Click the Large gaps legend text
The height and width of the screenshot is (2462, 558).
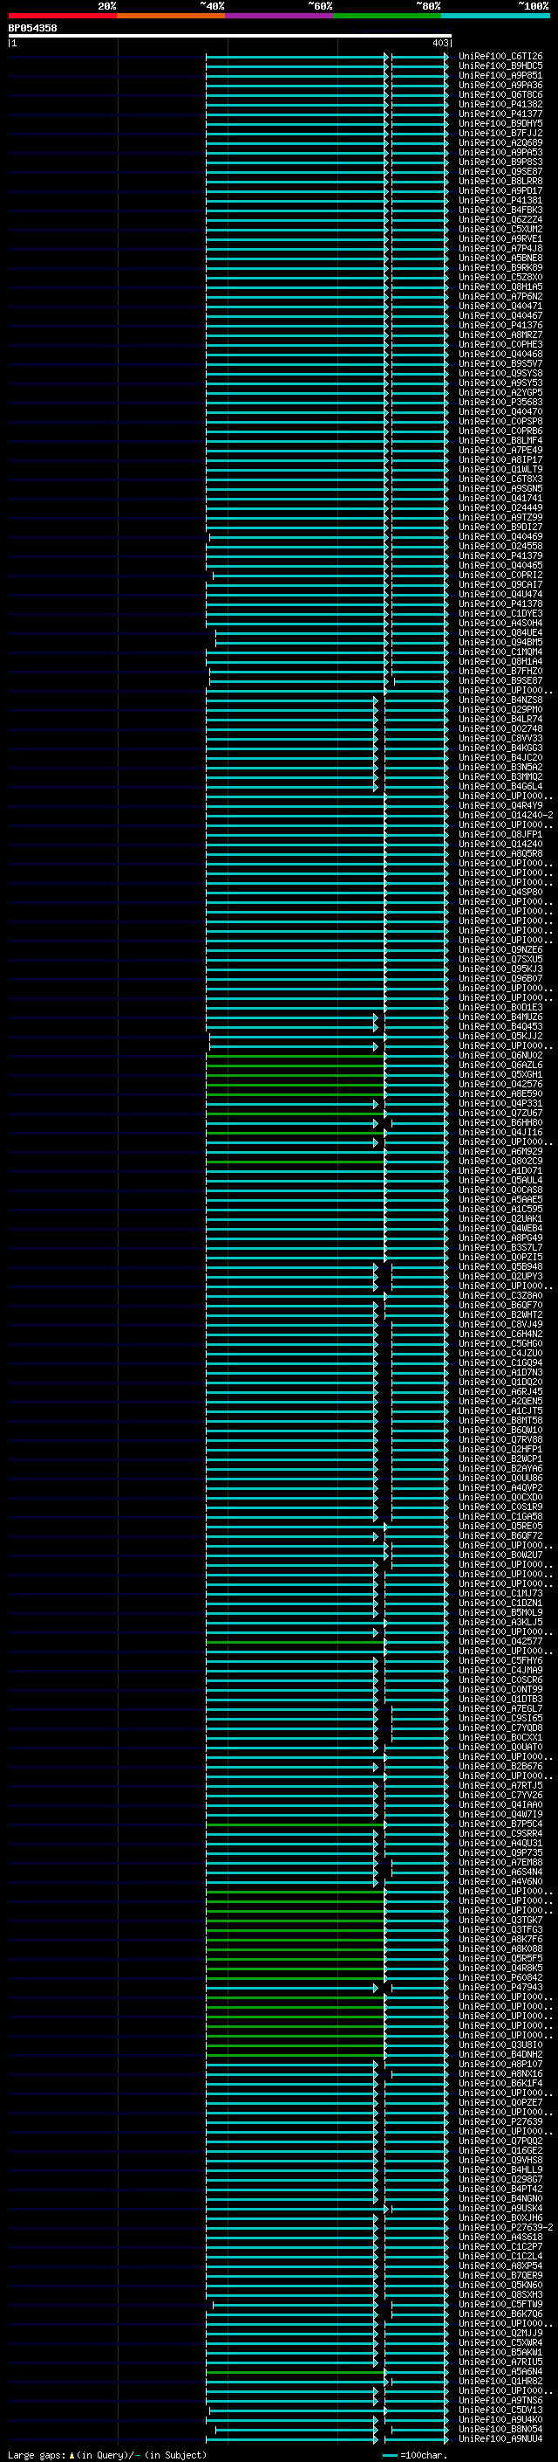click(37, 2454)
